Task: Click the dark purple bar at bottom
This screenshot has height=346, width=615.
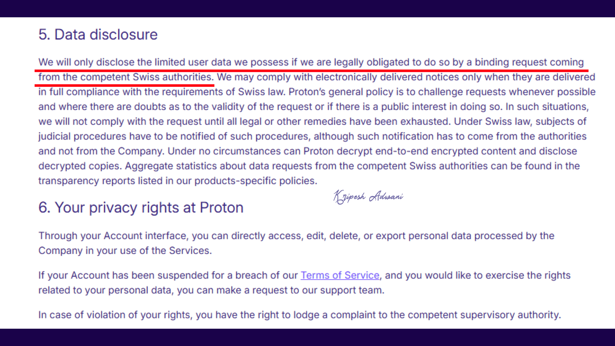Action: pyautogui.click(x=307, y=337)
